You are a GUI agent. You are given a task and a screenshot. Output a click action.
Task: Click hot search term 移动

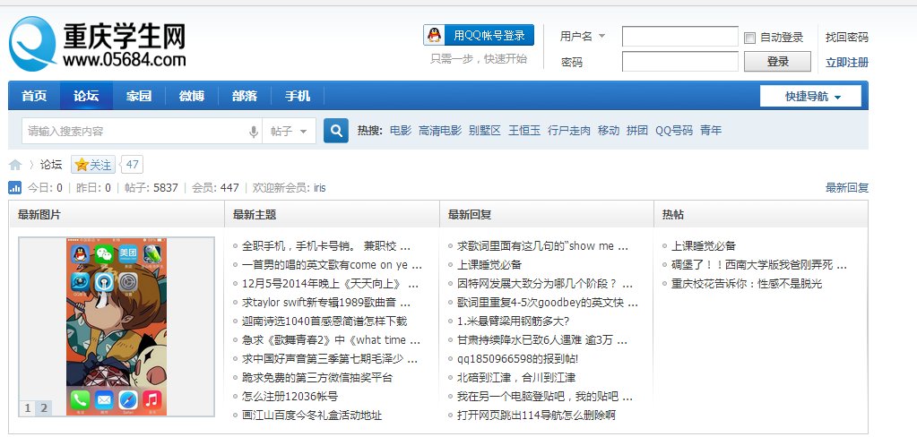pyautogui.click(x=609, y=130)
